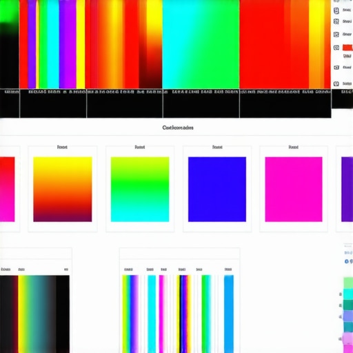The width and height of the screenshot is (353, 353).
Task: Click the large cyan-to-green gradient panel
Action: (x=201, y=44)
